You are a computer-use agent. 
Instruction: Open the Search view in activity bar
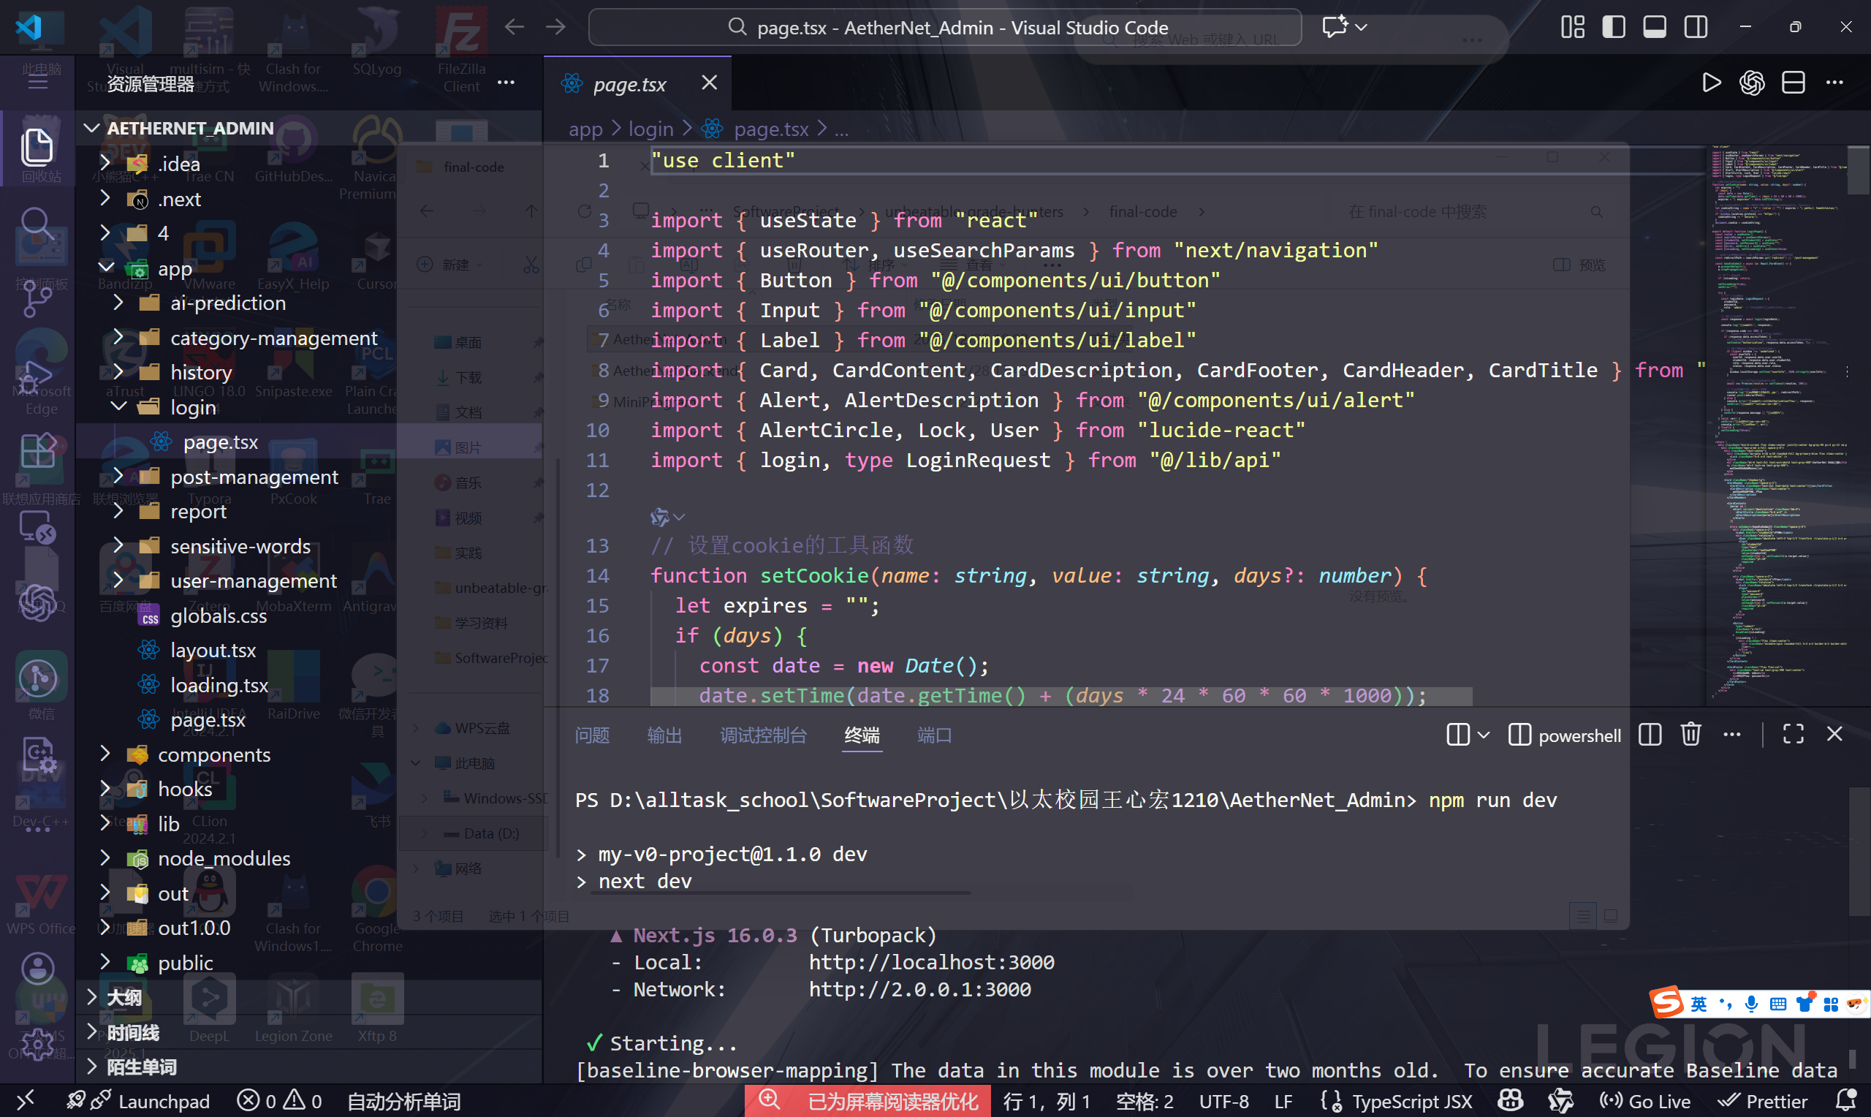click(36, 224)
